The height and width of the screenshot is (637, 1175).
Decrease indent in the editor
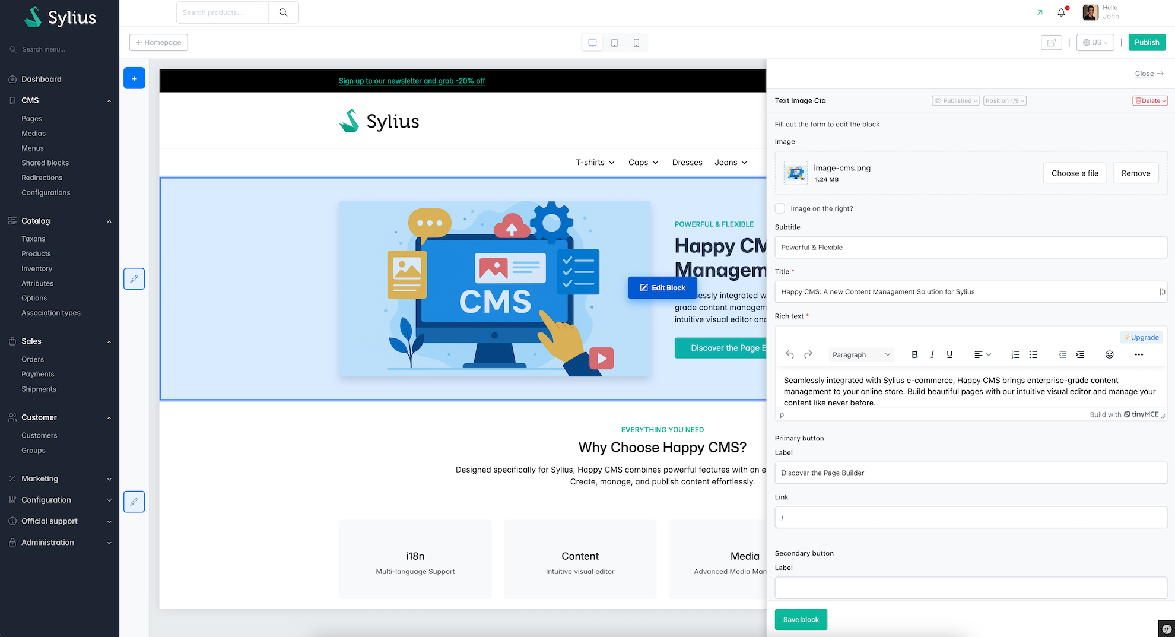(1062, 354)
